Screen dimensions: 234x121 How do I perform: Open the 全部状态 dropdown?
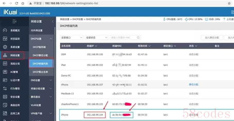pos(97,38)
